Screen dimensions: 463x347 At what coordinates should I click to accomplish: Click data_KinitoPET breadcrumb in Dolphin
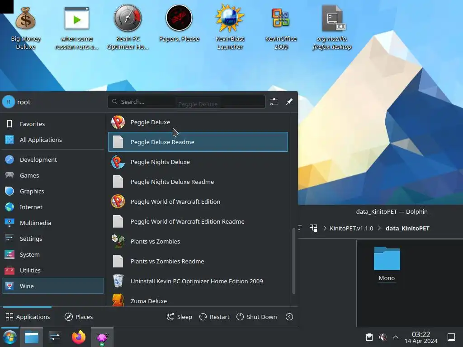[x=407, y=228]
